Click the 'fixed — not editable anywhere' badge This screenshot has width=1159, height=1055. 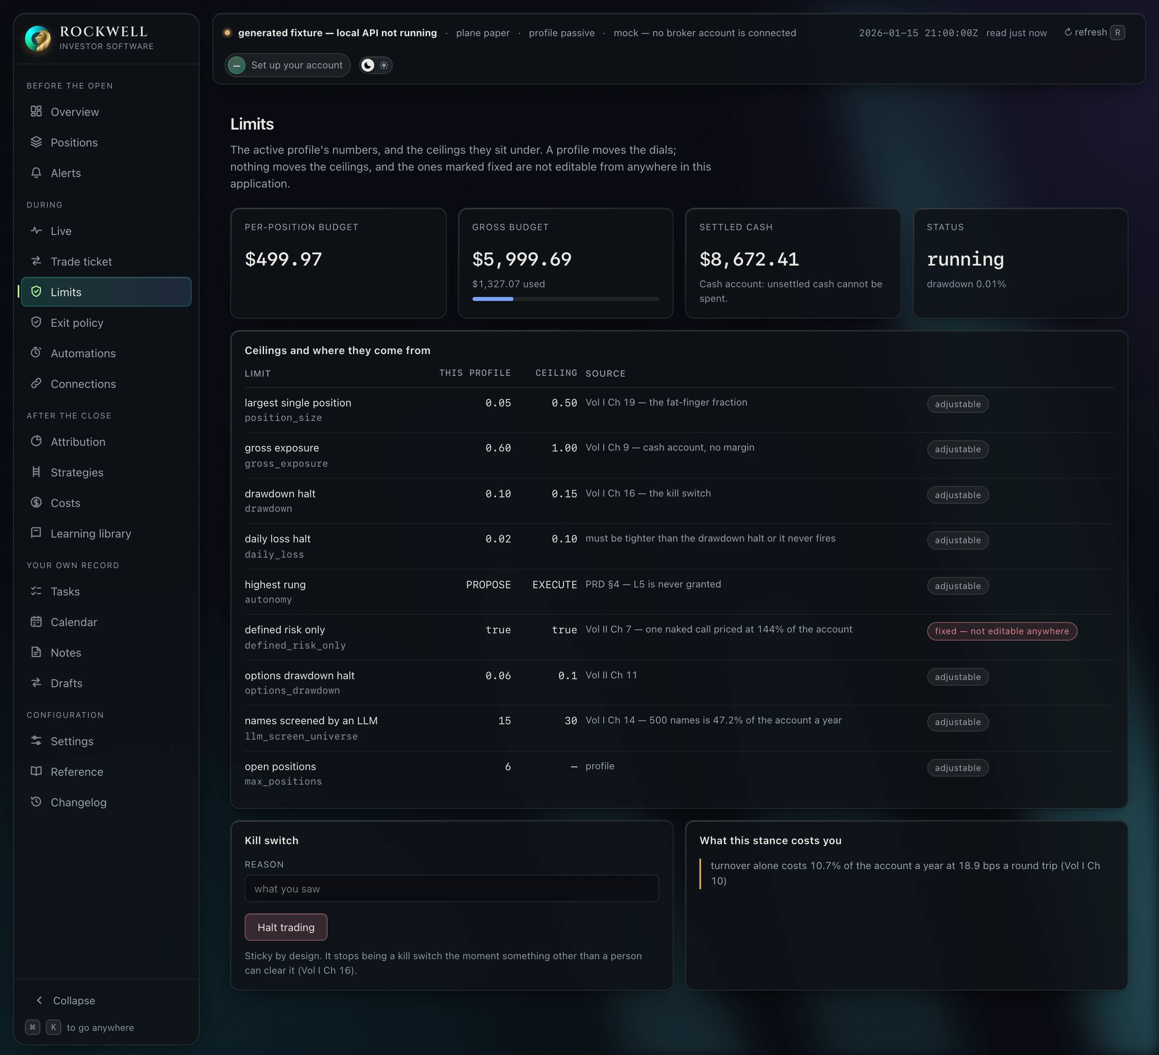click(x=1002, y=631)
